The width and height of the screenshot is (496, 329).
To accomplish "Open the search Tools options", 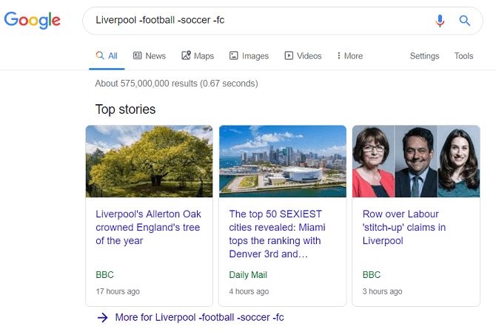I will [x=463, y=56].
